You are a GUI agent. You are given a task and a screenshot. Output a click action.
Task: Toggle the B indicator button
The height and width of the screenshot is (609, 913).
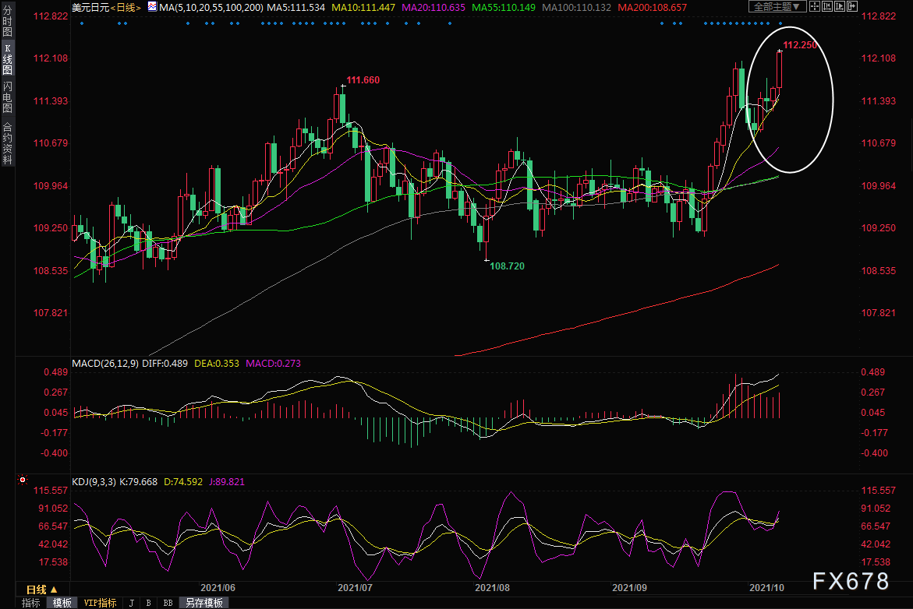point(147,603)
